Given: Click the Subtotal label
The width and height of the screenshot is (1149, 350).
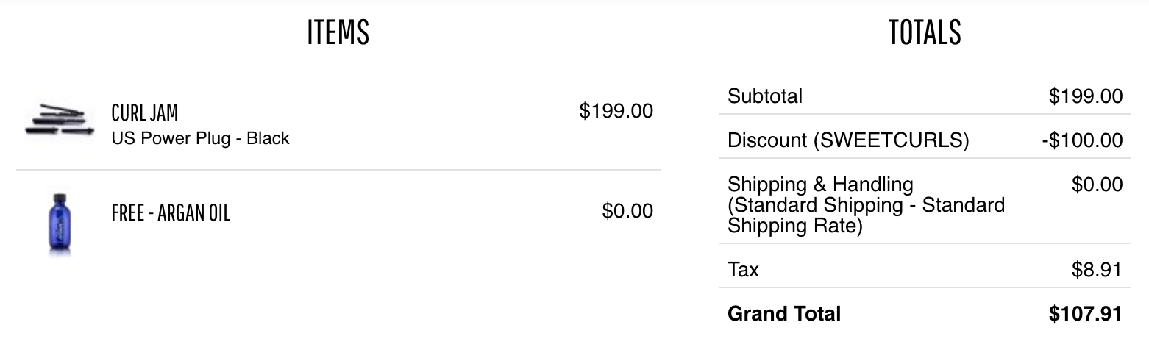Looking at the screenshot, I should click(x=765, y=96).
